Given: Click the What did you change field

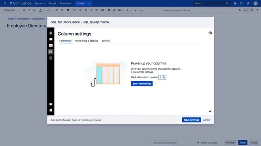Looking at the screenshot, I should [173, 143].
